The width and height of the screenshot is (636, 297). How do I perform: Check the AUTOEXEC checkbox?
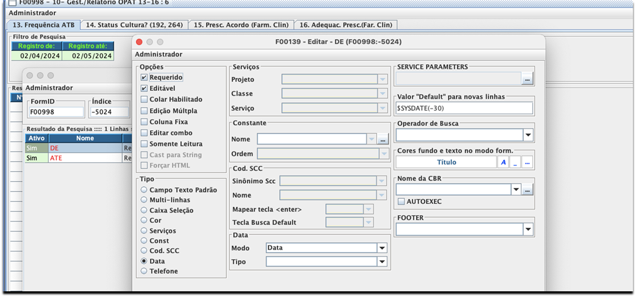point(401,202)
